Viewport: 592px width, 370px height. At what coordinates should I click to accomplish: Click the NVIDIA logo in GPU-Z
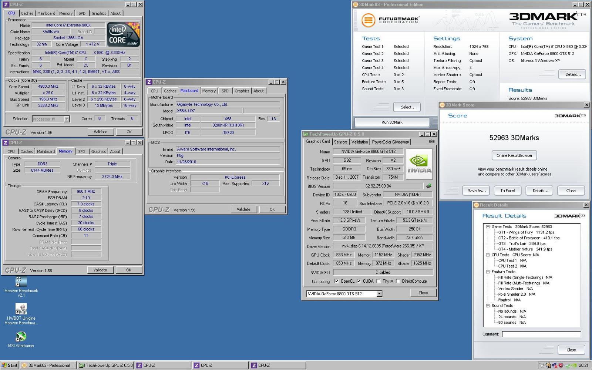click(x=419, y=164)
